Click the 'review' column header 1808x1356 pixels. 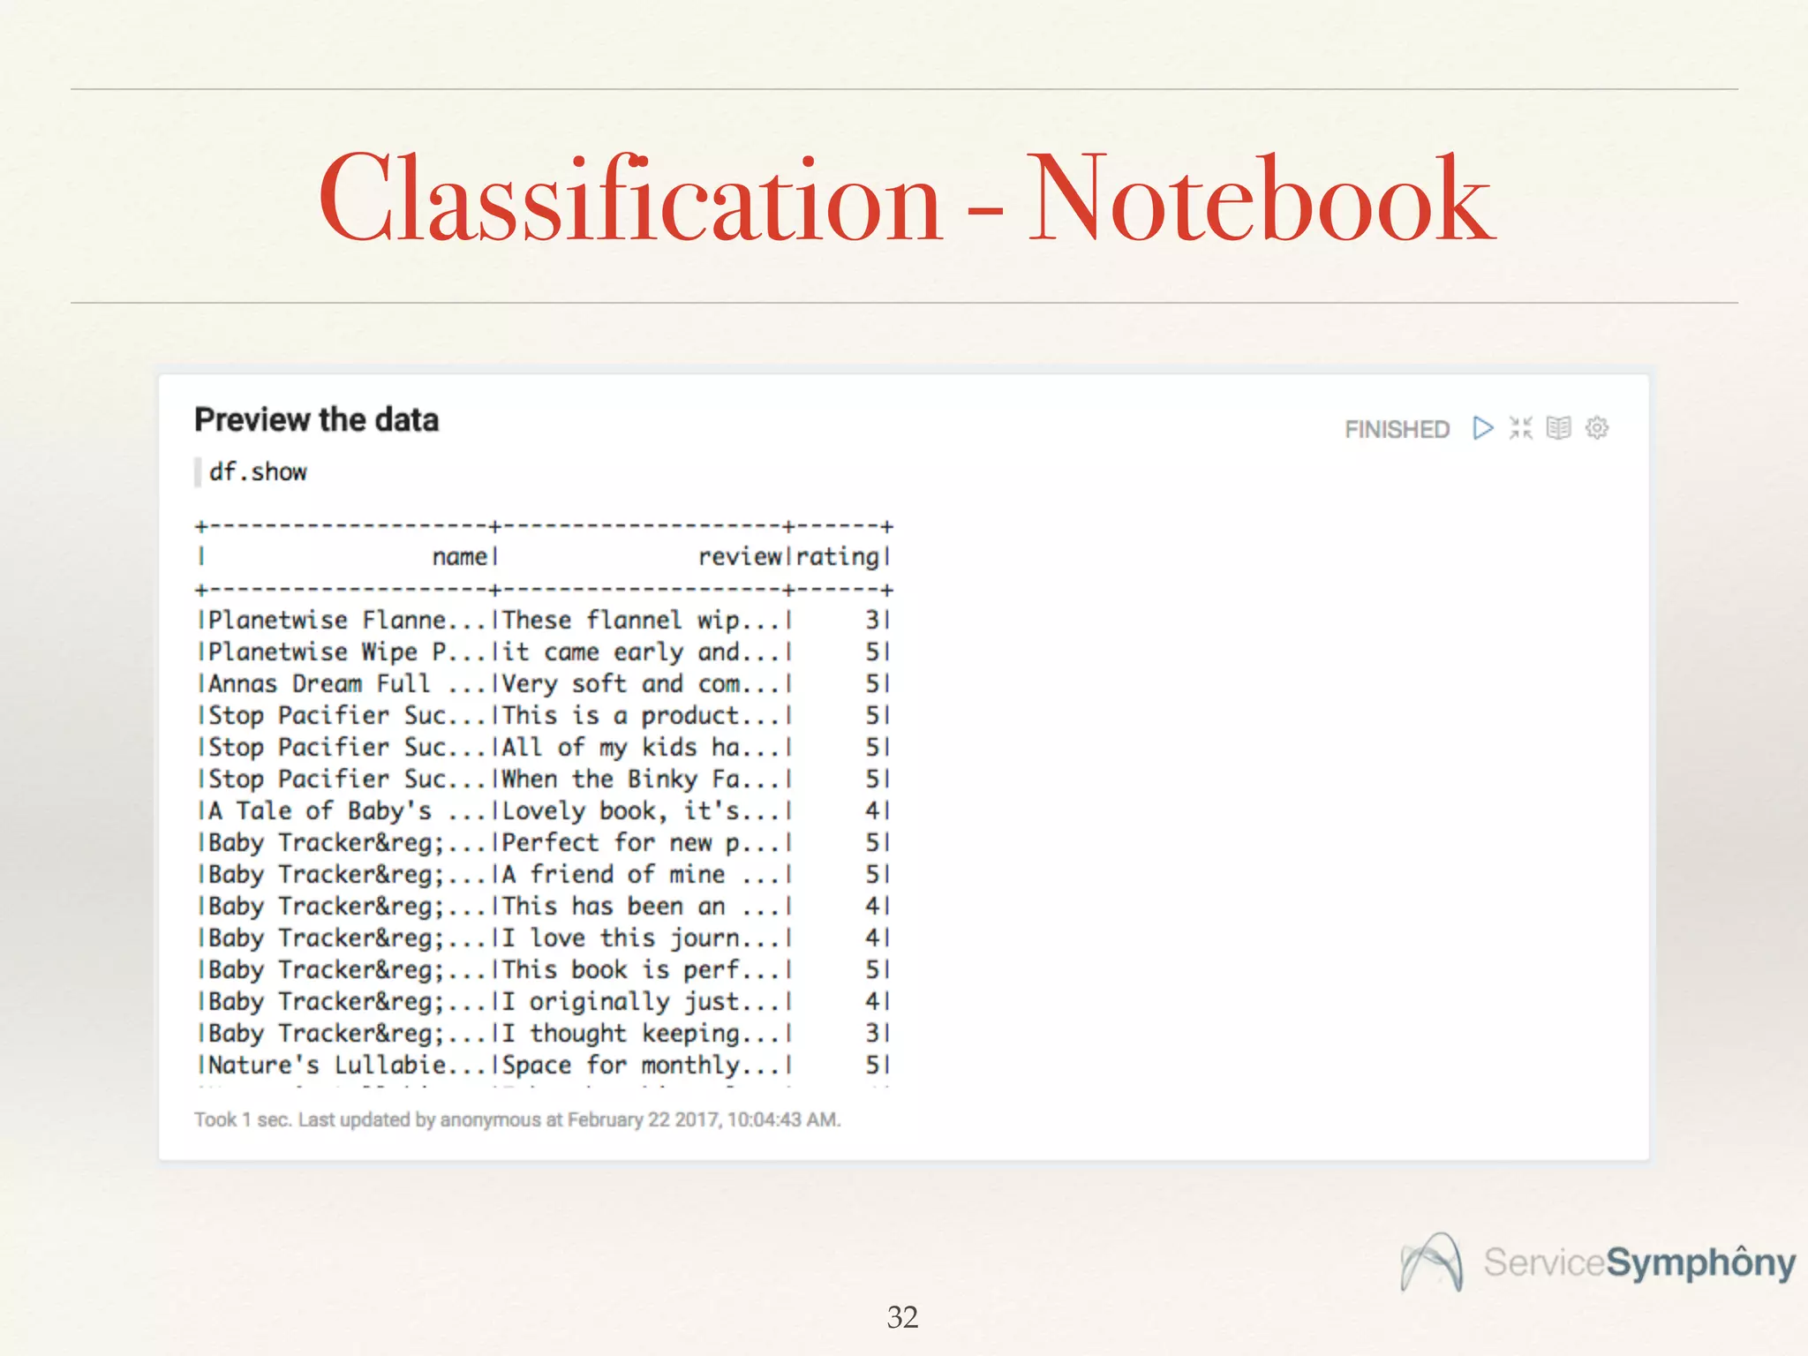point(740,556)
